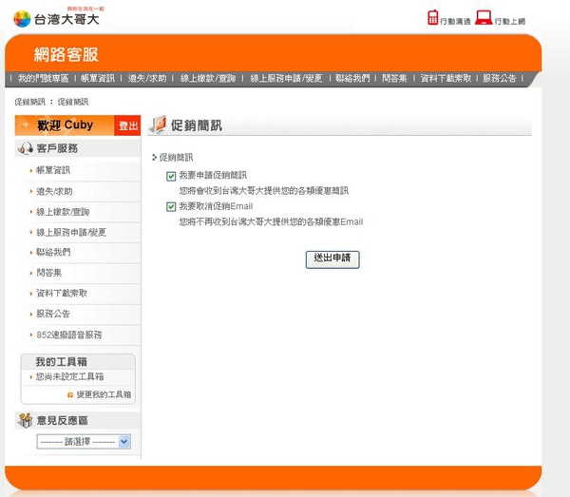570x497 pixels.
Task: Click the 您尚未設定工具箱 entry
Action: pos(69,376)
